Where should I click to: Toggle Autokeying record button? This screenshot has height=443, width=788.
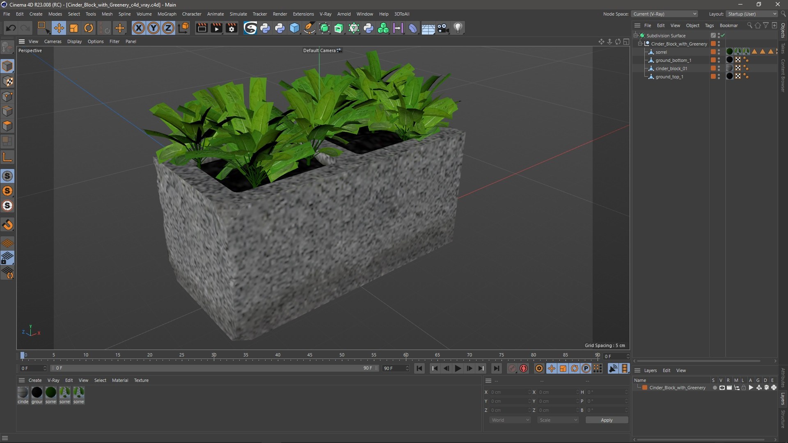pyautogui.click(x=524, y=368)
